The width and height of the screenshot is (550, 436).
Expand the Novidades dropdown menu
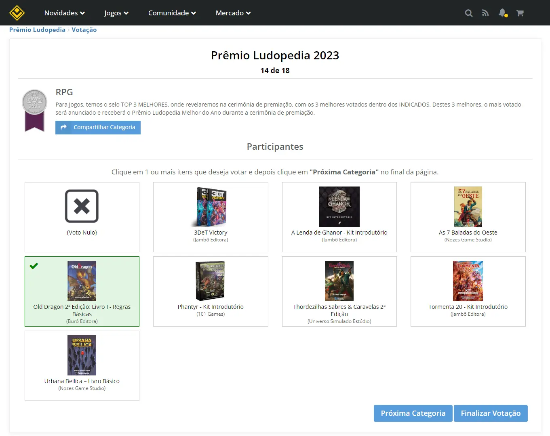point(65,13)
